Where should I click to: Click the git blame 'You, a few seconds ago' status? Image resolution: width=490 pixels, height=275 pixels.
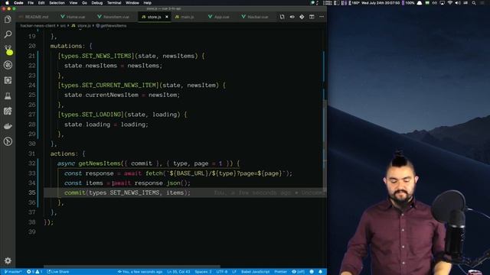pyautogui.click(x=140, y=272)
